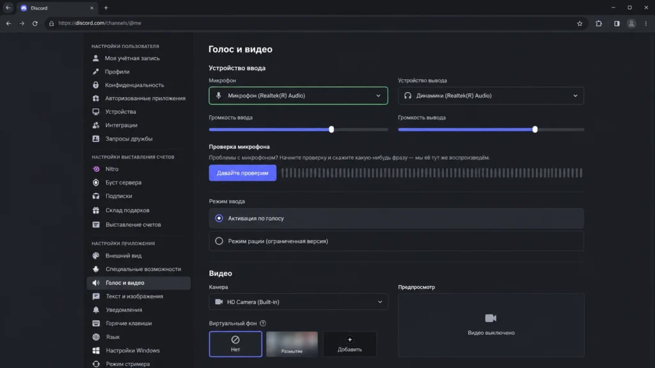This screenshot has height=368, width=655.
Task: Open Настройки Windows entry
Action: pos(138,351)
